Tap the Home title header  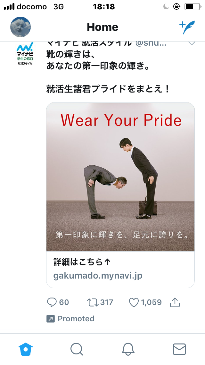(x=102, y=27)
